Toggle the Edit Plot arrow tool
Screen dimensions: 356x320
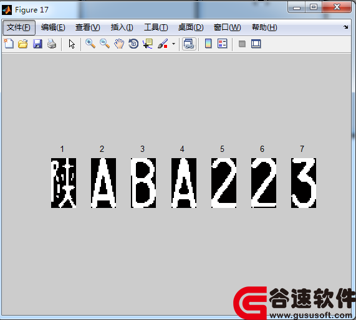click(72, 44)
